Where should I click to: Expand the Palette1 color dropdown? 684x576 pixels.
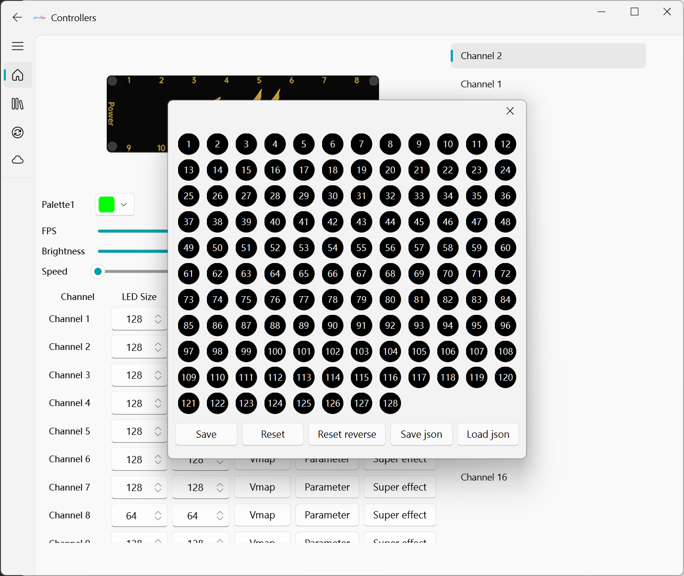tap(115, 205)
